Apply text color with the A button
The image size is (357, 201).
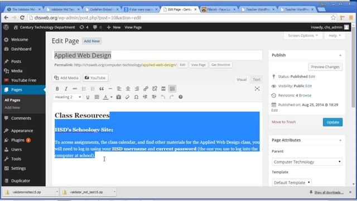[105, 97]
